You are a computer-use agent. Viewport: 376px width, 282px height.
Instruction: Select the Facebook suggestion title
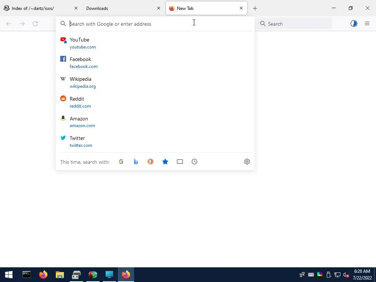pyautogui.click(x=80, y=59)
